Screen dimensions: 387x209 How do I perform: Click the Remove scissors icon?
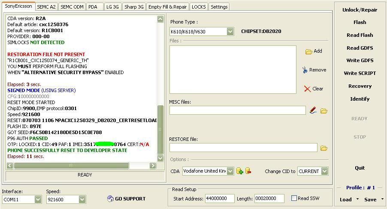tap(305, 70)
